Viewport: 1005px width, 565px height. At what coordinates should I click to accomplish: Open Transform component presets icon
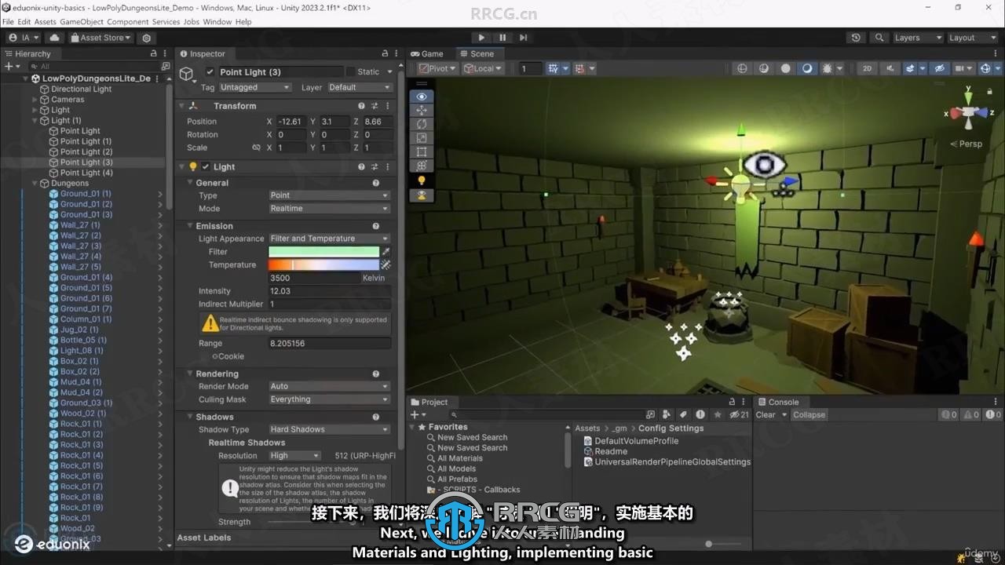tap(375, 106)
